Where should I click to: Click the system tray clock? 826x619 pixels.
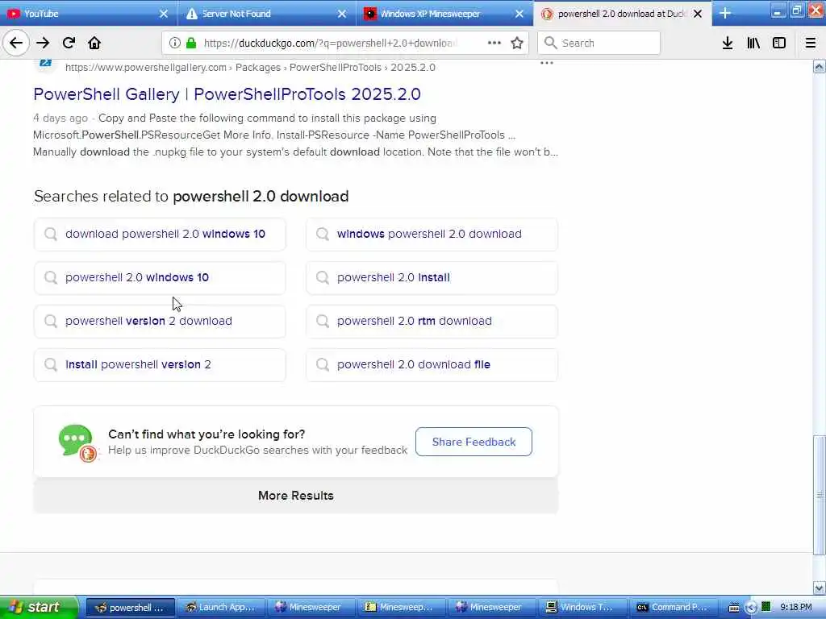point(796,608)
